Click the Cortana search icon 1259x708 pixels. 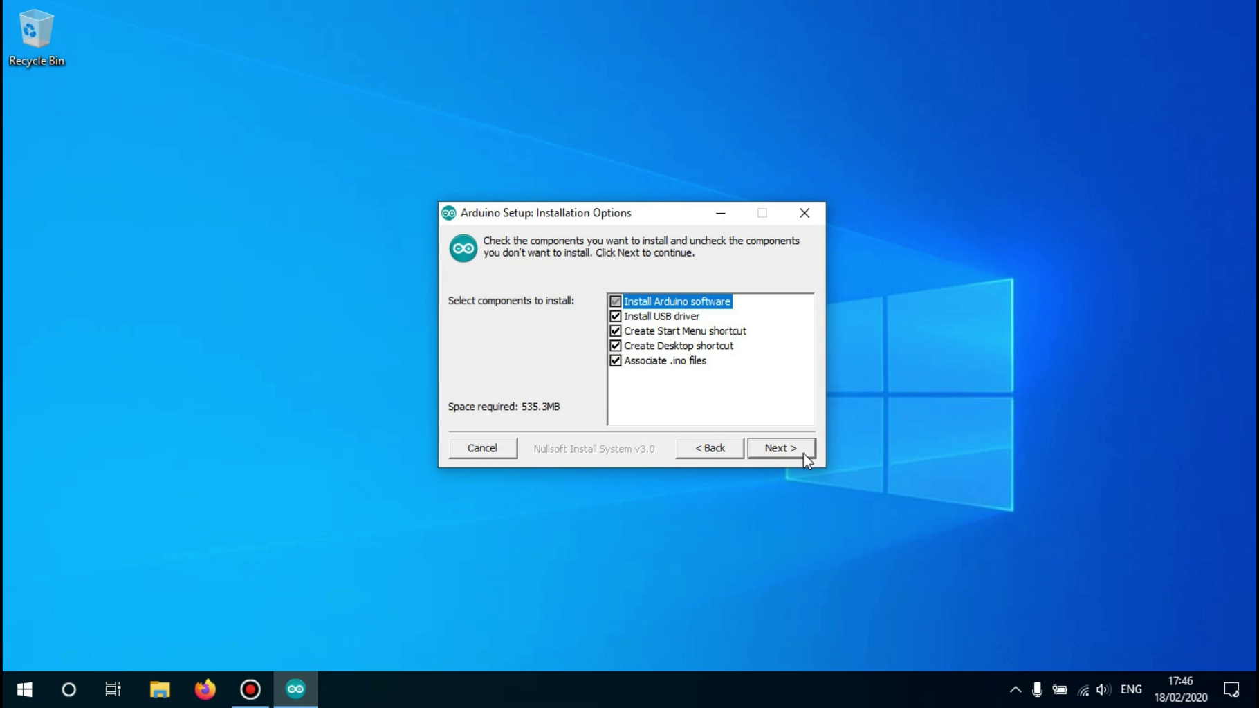(68, 689)
